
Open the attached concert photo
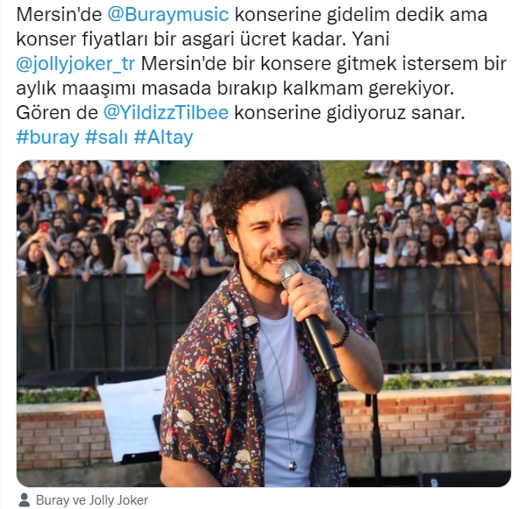click(x=264, y=323)
